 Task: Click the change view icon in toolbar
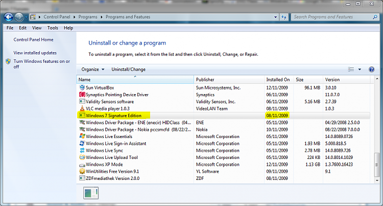point(351,70)
